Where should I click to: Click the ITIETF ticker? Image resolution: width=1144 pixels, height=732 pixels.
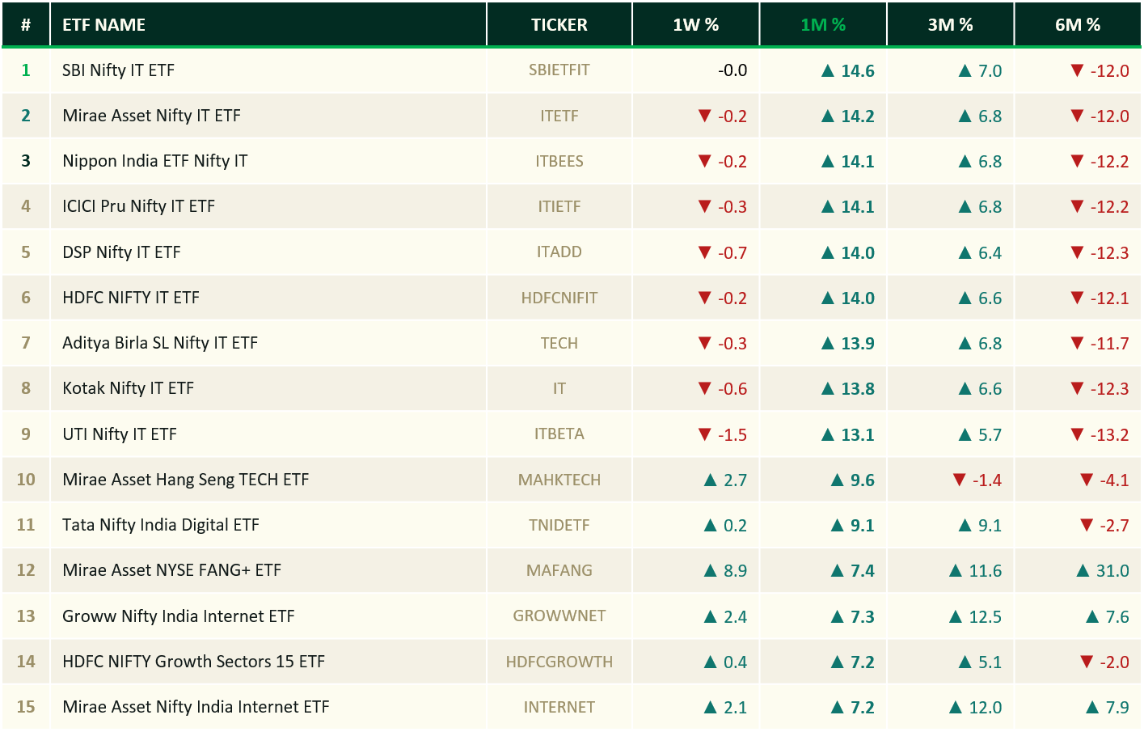[559, 206]
